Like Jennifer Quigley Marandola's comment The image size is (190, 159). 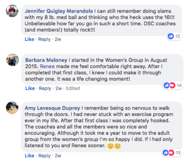[29, 39]
